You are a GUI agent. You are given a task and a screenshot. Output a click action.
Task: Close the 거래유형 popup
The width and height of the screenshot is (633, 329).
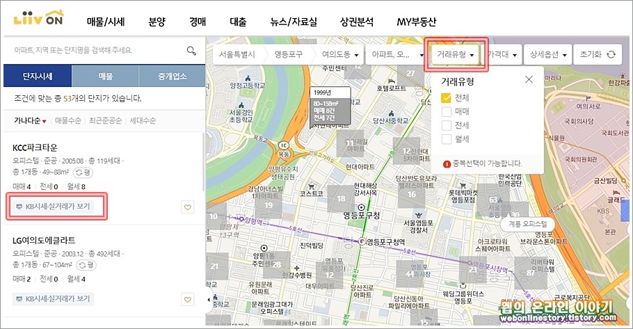(529, 79)
